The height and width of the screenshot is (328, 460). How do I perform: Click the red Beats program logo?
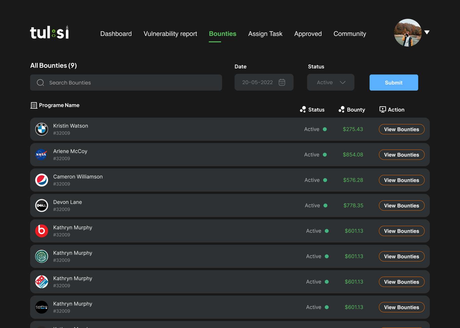click(x=42, y=231)
